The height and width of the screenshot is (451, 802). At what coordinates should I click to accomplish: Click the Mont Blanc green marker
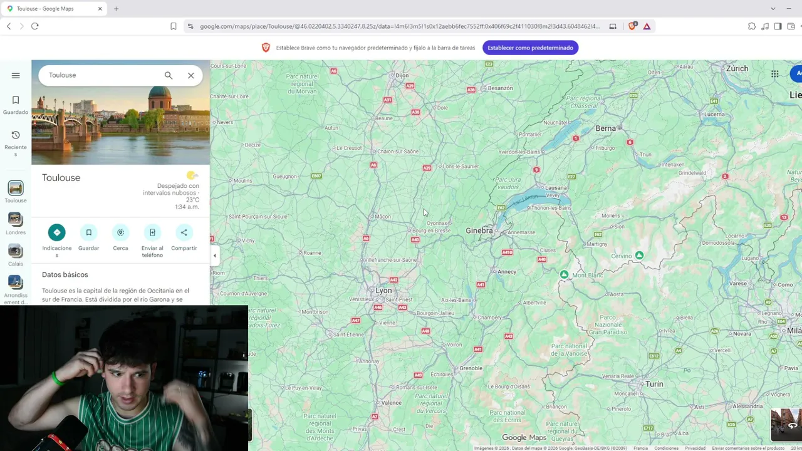point(564,274)
